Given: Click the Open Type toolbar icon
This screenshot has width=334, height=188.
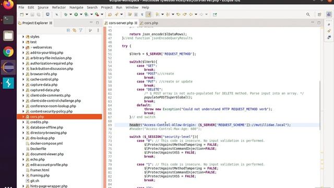Looking at the screenshot, I should pyautogui.click(x=110, y=15).
